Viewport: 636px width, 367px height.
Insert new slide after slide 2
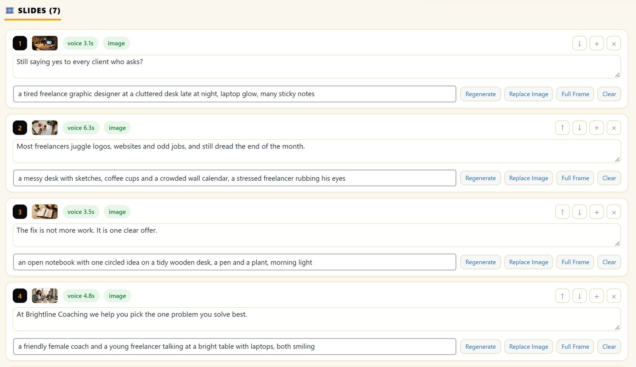[597, 127]
